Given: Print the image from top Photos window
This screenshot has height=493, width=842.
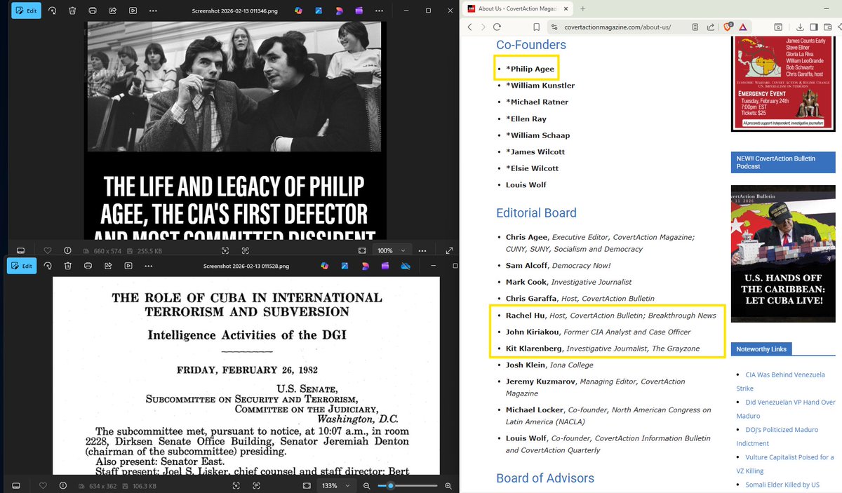Looking at the screenshot, I should pos(93,11).
